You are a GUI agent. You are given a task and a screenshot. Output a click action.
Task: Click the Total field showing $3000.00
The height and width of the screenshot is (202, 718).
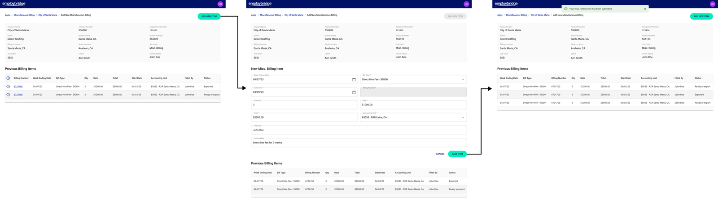coord(304,118)
